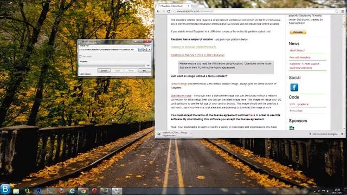Open the blue shield app on taskbar

[x=38, y=191]
